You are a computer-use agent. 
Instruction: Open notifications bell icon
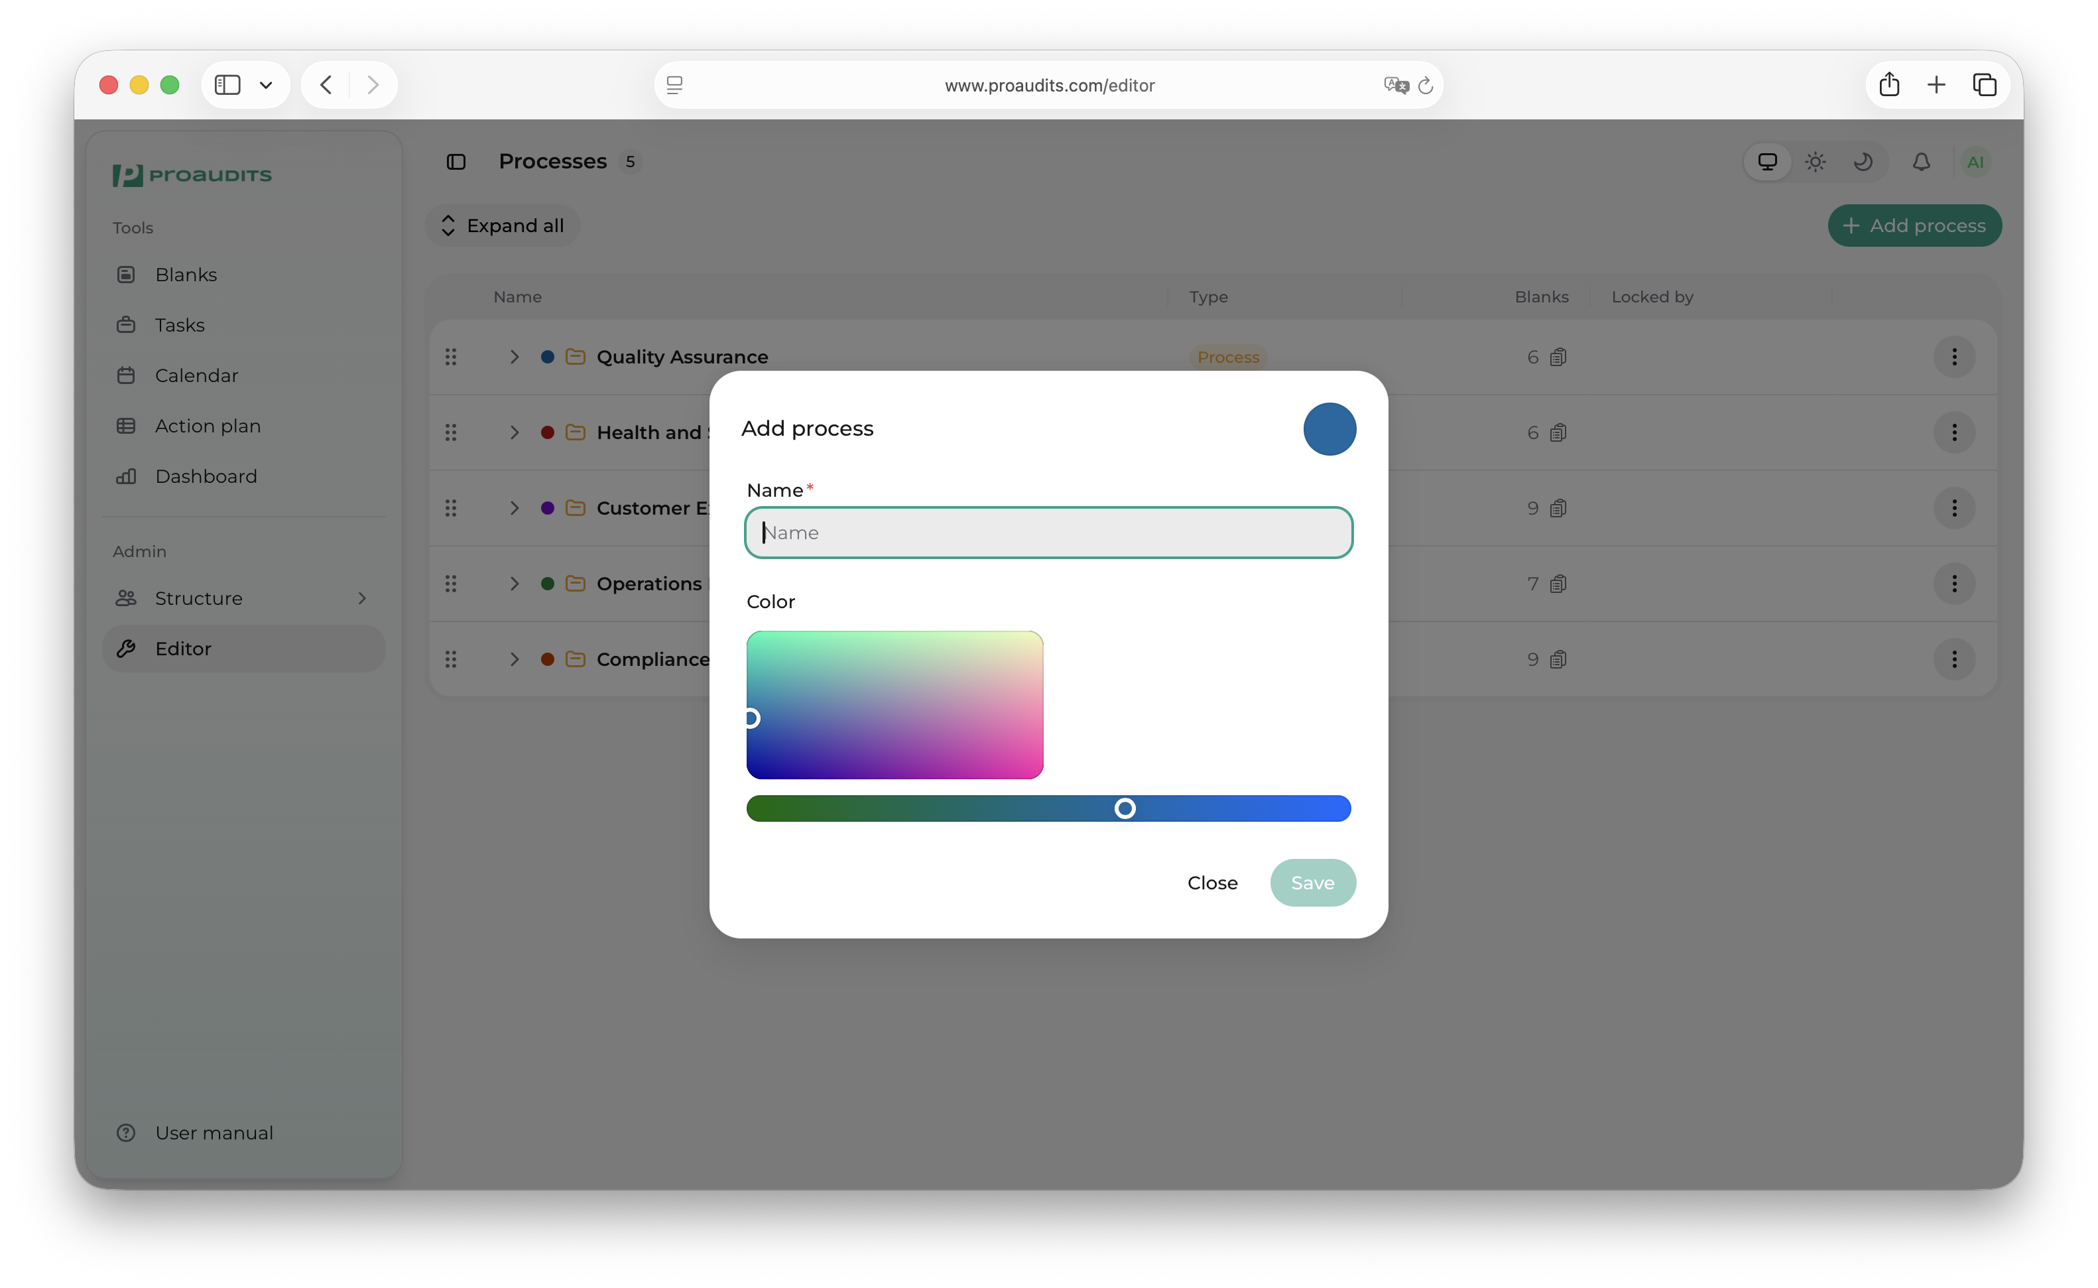tap(1921, 162)
